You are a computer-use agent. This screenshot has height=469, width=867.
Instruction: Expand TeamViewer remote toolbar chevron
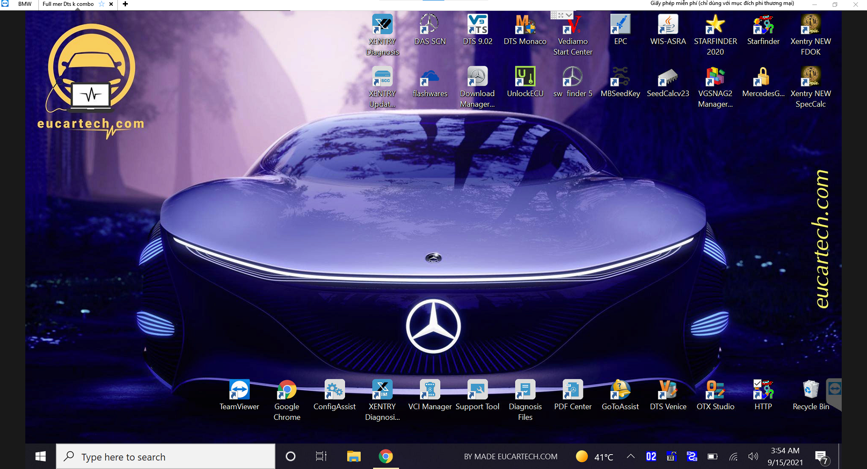coord(569,15)
